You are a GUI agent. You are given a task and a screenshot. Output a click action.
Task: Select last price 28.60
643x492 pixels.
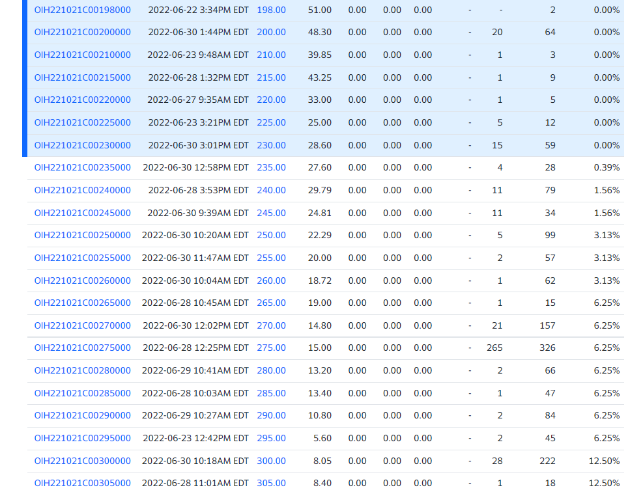pos(320,145)
